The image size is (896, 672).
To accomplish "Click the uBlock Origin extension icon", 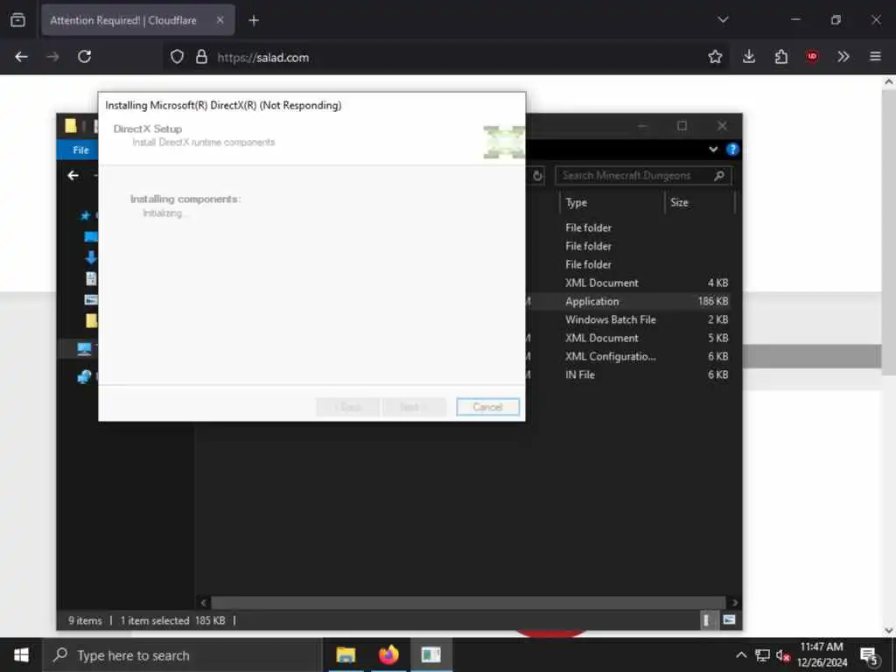I will point(812,56).
